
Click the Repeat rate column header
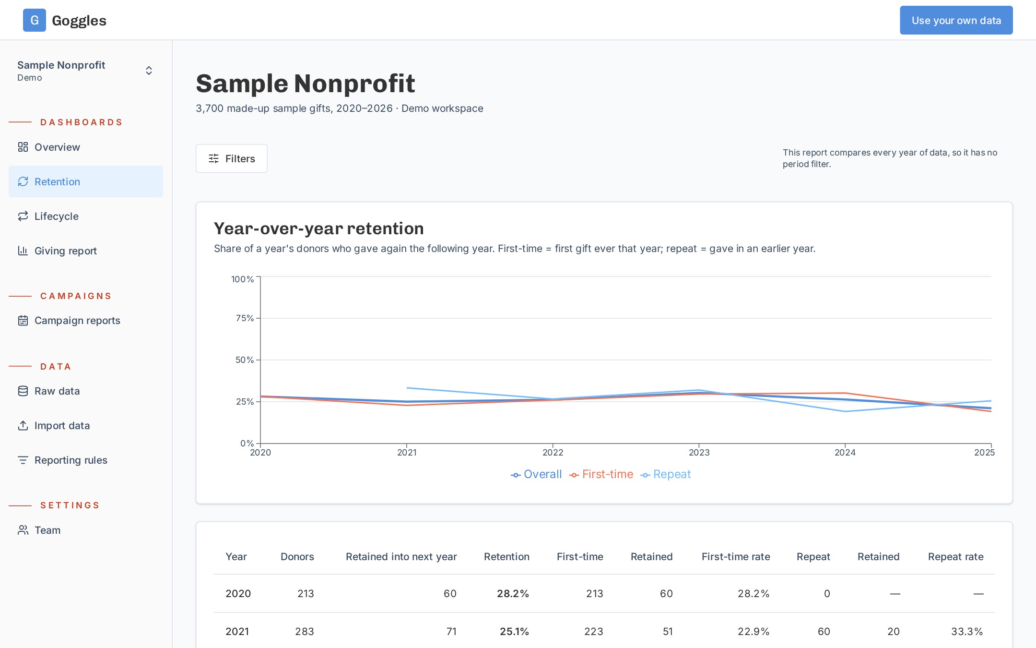pos(955,556)
